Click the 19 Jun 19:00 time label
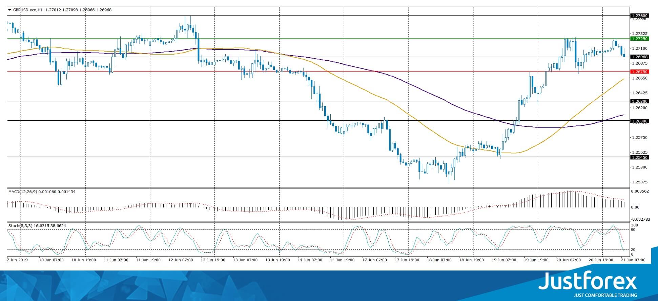The height and width of the screenshot is (301, 658). coord(536,260)
